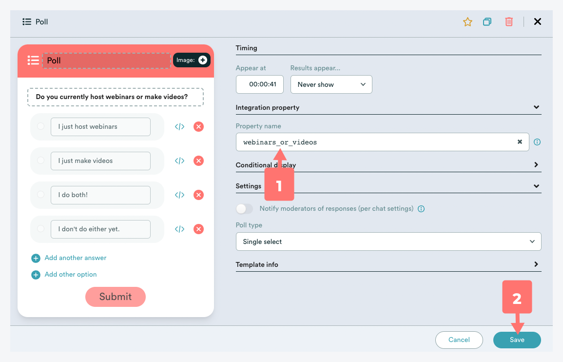Click the Save button
The height and width of the screenshot is (362, 563).
pos(517,340)
